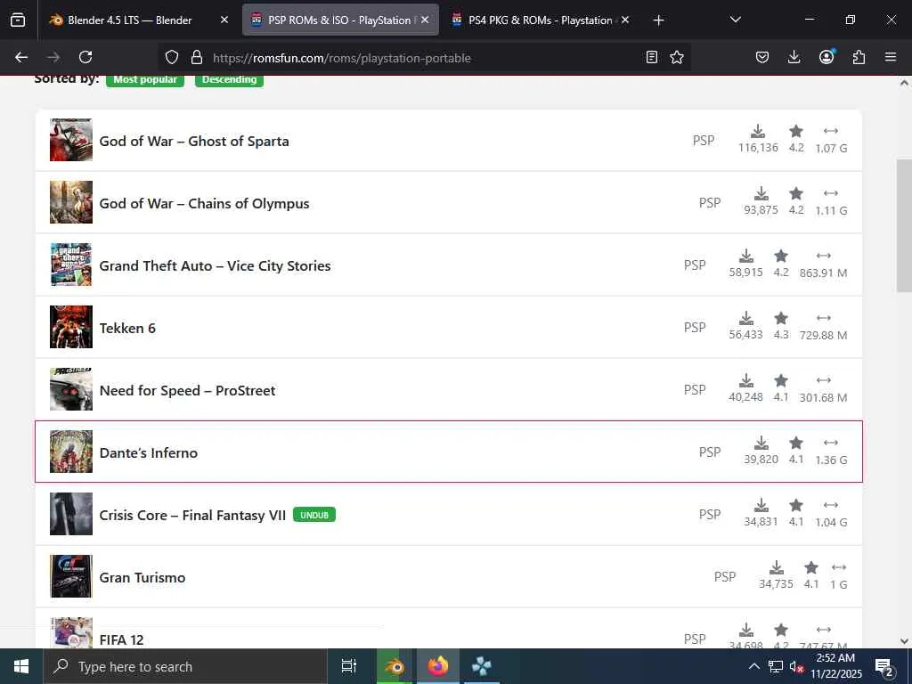Click the page vertical scrollbar thumb
The width and height of the screenshot is (912, 684).
(904, 225)
